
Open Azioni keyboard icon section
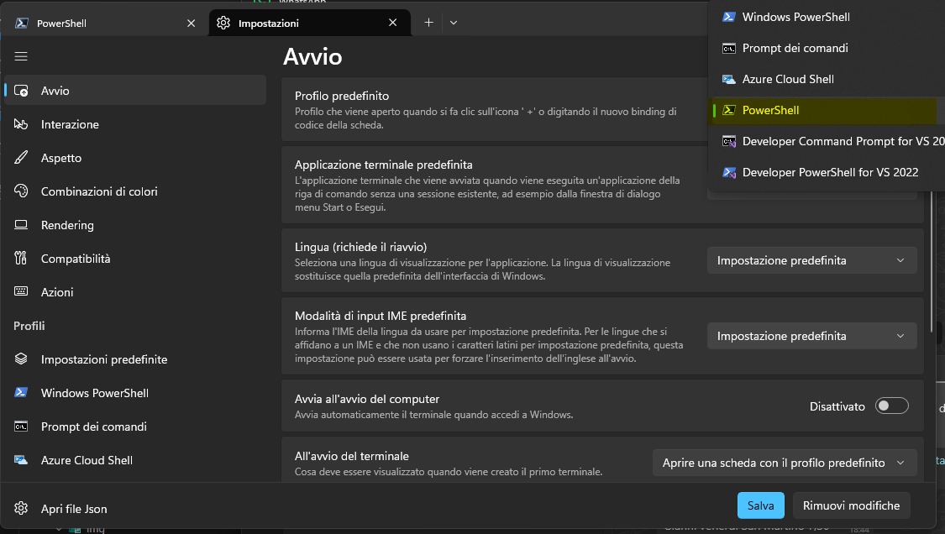tap(22, 292)
